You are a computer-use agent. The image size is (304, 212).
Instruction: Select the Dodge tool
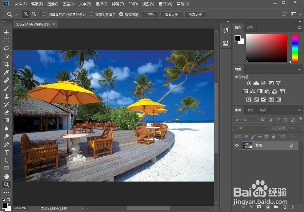6,136
